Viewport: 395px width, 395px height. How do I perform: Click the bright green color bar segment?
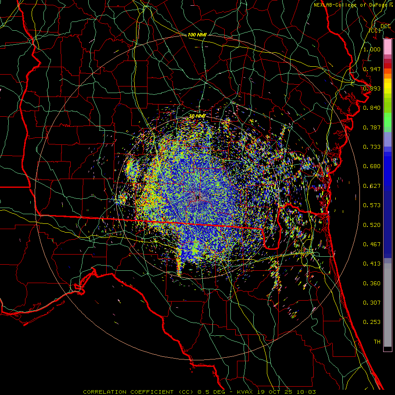(x=388, y=120)
